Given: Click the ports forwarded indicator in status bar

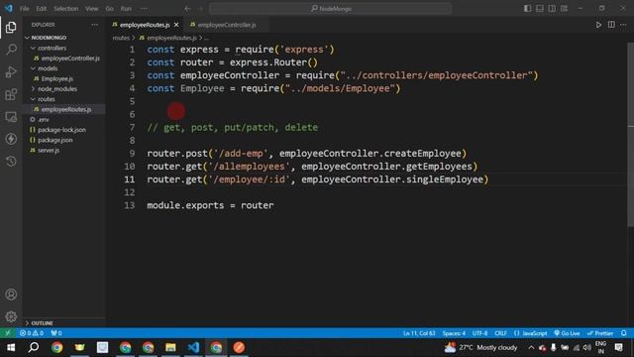Looking at the screenshot, I should 56,333.
